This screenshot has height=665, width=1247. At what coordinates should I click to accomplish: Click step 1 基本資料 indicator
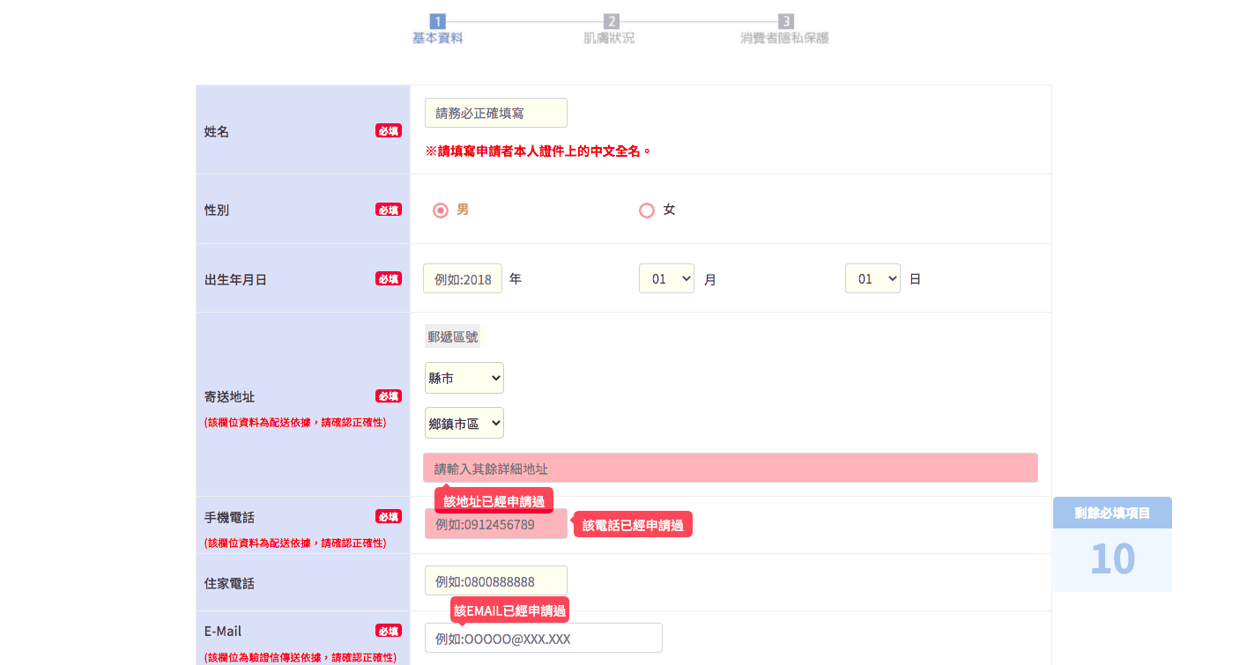[x=437, y=29]
